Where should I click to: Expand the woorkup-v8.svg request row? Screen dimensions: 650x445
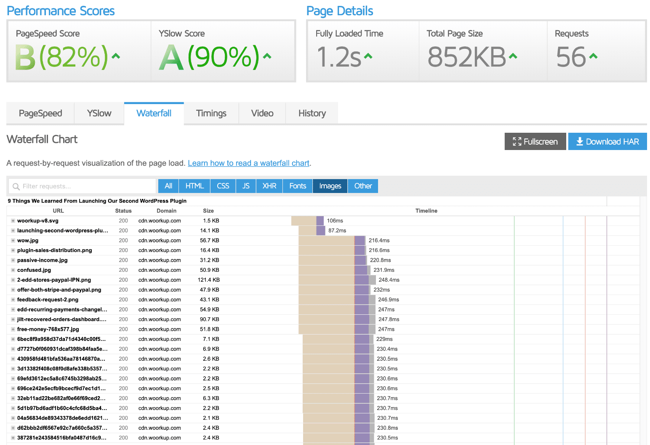[13, 221]
